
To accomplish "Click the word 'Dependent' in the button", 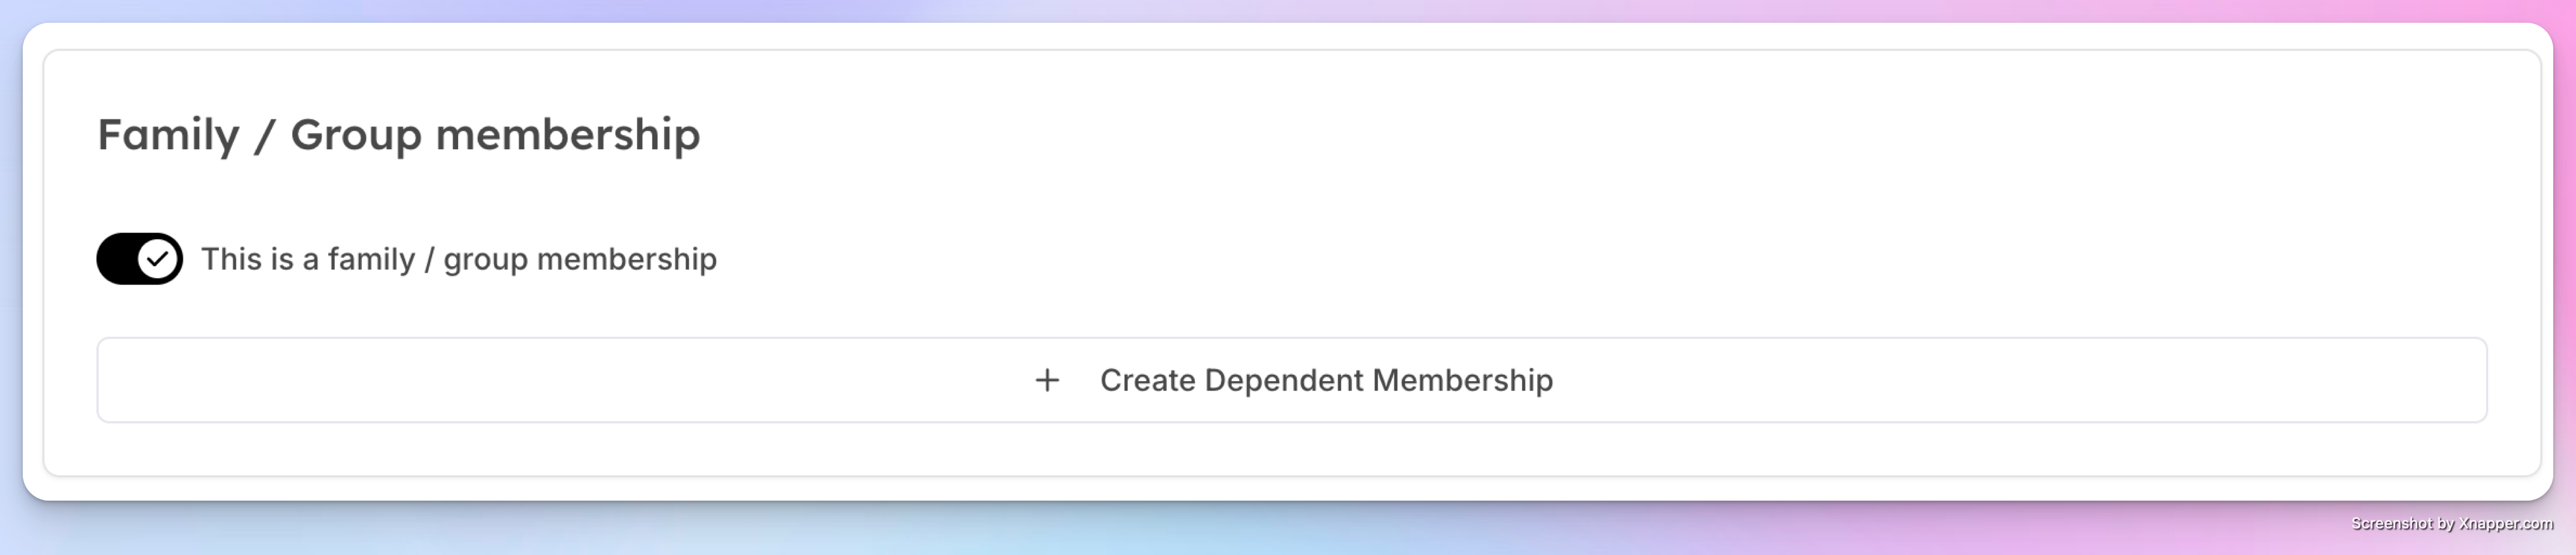I will point(1284,380).
